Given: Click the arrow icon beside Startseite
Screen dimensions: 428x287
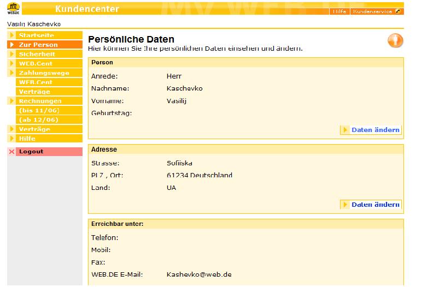Looking at the screenshot, I should coord(11,35).
